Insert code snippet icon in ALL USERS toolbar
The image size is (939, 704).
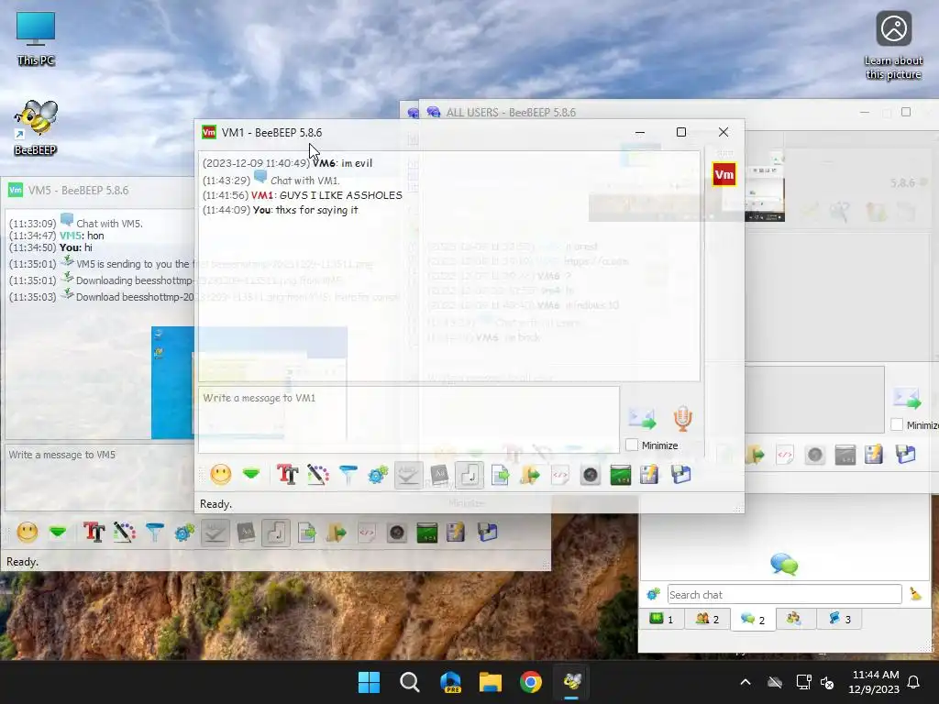pyautogui.click(x=785, y=455)
